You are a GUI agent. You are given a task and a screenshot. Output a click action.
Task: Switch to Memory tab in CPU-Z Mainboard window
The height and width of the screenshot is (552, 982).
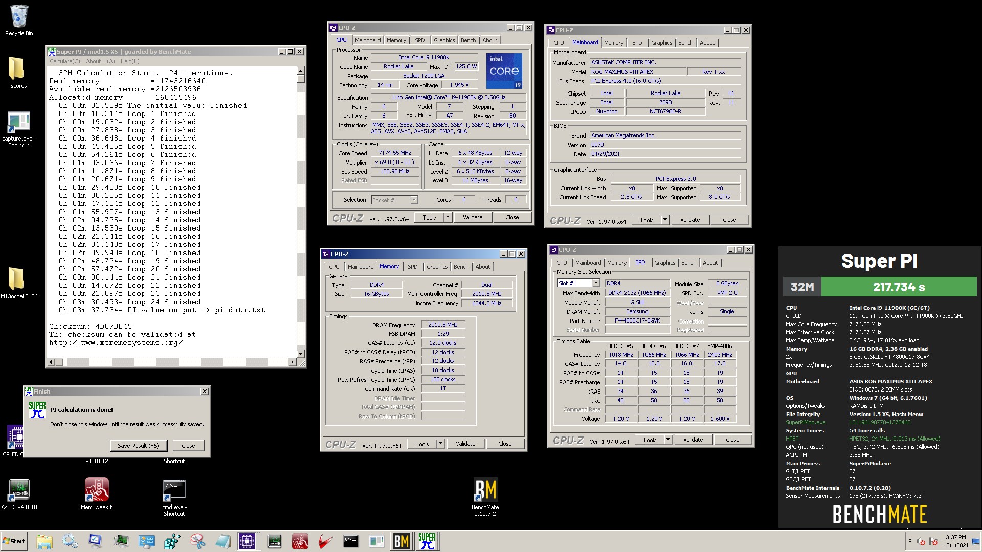(614, 43)
